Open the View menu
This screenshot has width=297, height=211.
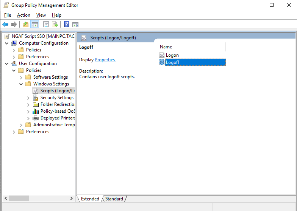pyautogui.click(x=41, y=15)
